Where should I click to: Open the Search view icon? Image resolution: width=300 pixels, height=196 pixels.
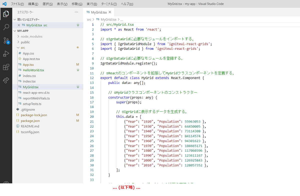point(6,27)
